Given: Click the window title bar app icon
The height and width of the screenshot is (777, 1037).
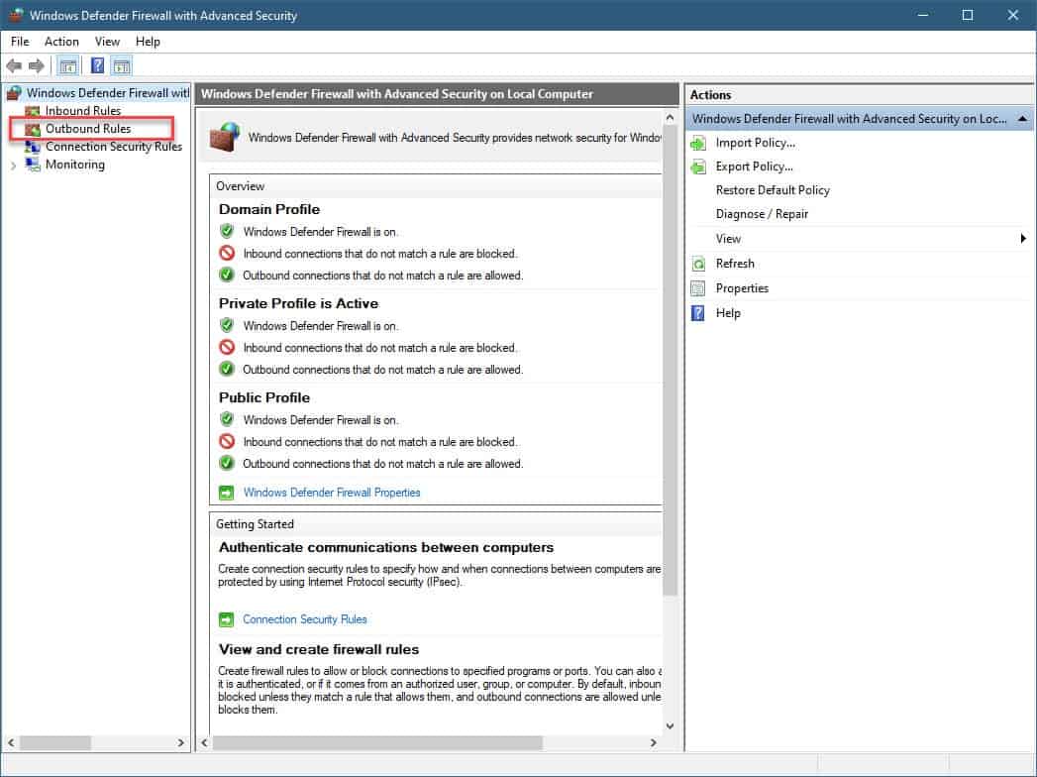Looking at the screenshot, I should pyautogui.click(x=16, y=15).
